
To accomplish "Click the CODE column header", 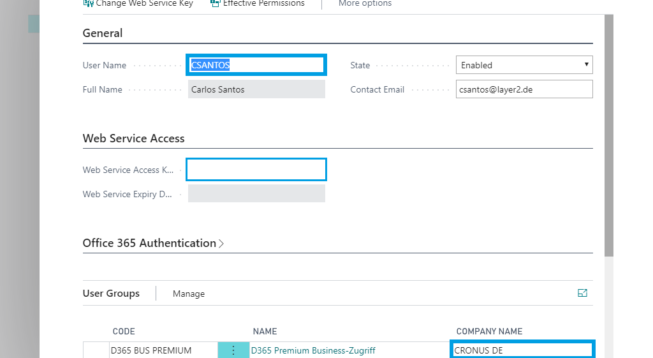I will click(124, 331).
